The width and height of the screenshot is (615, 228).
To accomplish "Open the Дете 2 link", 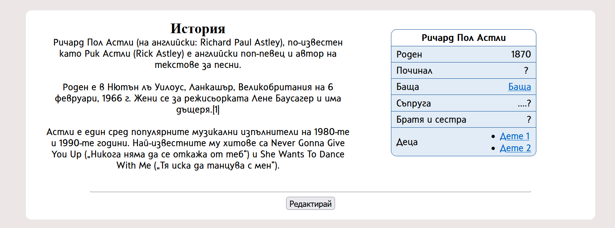I will point(515,148).
